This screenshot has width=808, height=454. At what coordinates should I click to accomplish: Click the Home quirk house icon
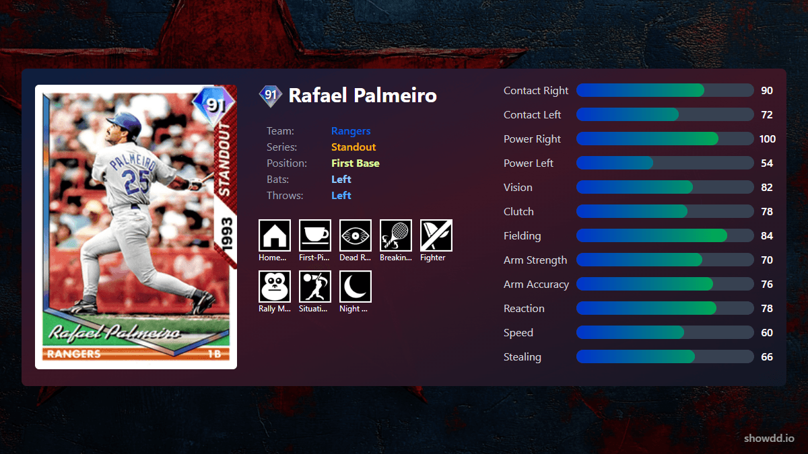275,235
